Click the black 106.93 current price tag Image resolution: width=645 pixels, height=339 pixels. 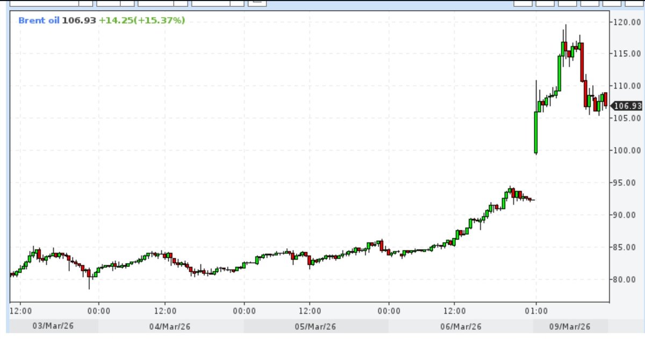pos(627,107)
